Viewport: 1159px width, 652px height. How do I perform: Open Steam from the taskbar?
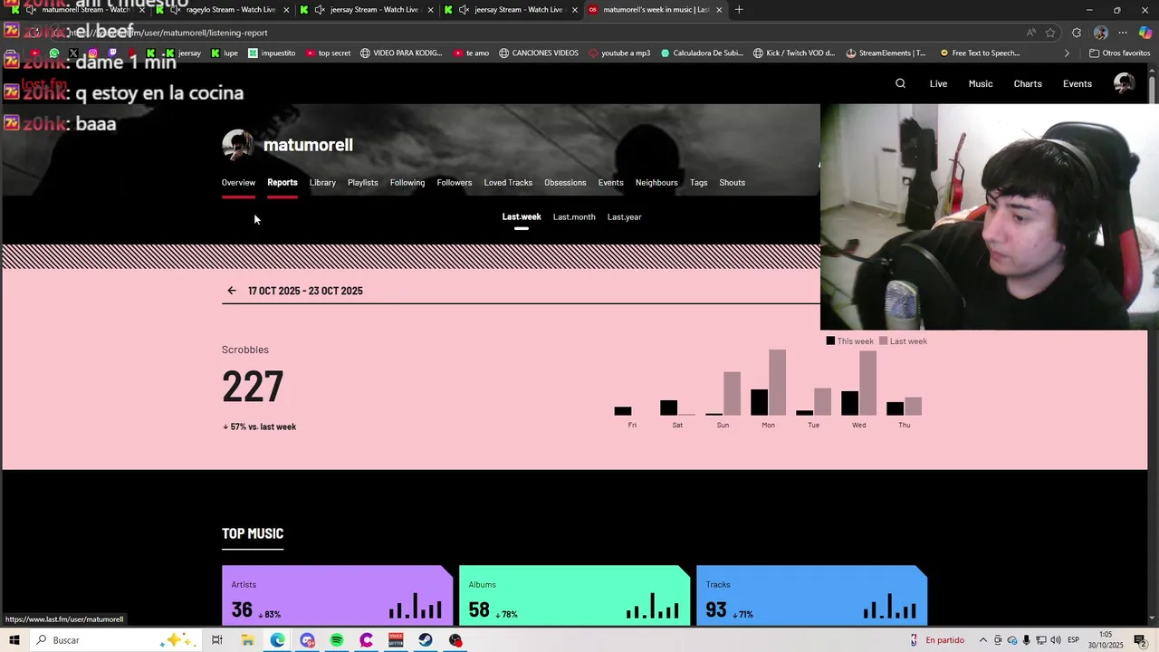(x=426, y=640)
